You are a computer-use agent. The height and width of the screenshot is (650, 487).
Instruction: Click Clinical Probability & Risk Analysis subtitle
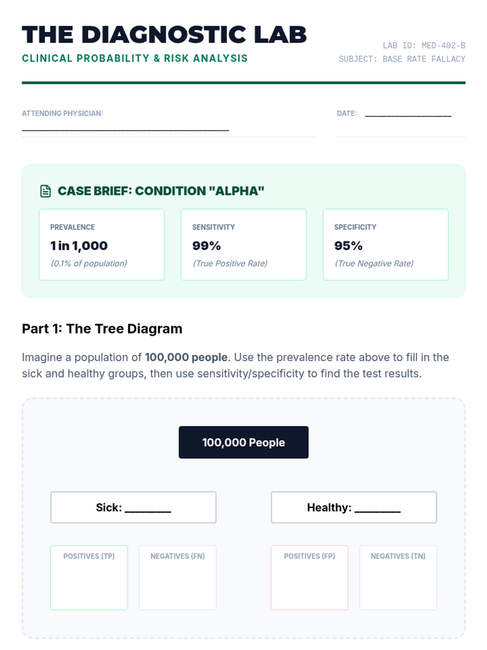[x=135, y=58]
